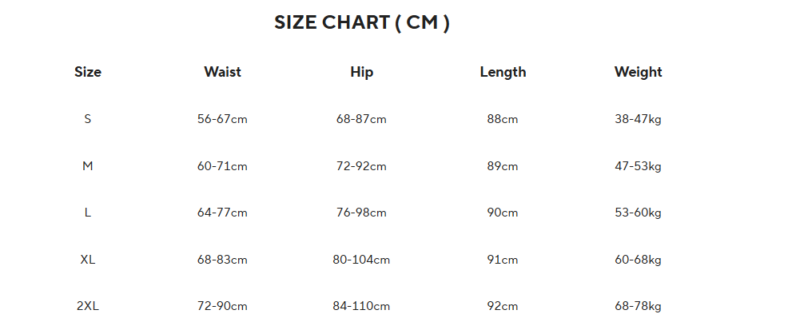Image resolution: width=800 pixels, height=322 pixels.
Task: Click the M size row label
Action: pos(88,166)
